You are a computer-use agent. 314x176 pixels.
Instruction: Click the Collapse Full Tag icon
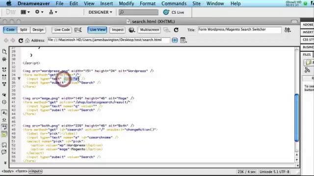click(4, 69)
